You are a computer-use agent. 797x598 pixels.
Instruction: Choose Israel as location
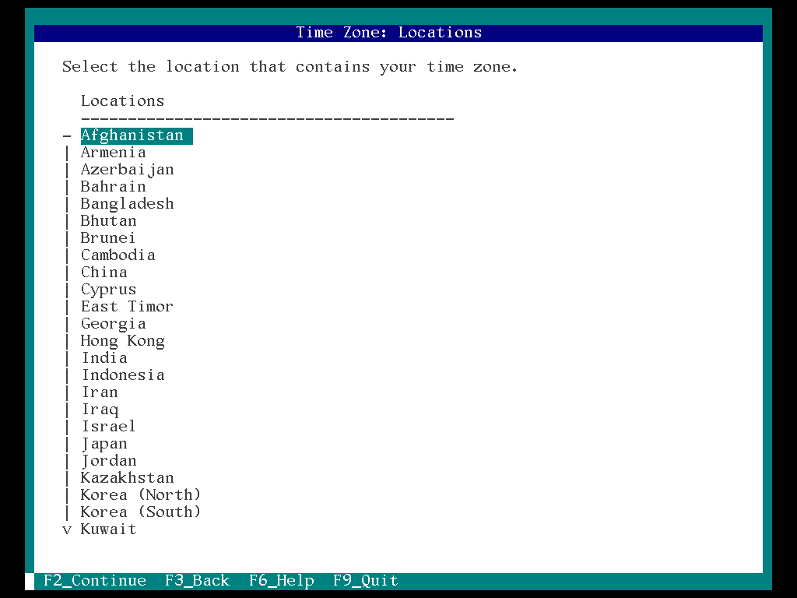108,427
